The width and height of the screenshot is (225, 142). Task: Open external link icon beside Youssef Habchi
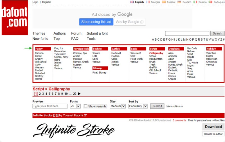click(x=85, y=115)
